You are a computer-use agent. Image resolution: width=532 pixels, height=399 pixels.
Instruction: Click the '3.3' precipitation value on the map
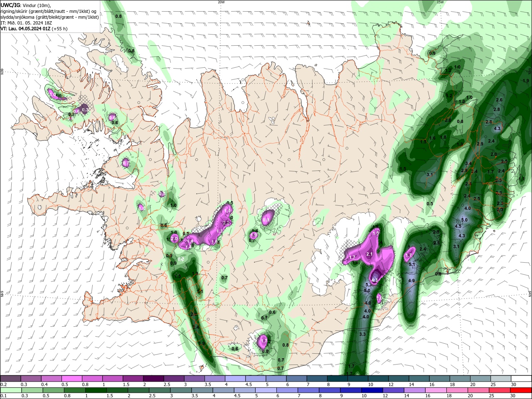point(362,334)
